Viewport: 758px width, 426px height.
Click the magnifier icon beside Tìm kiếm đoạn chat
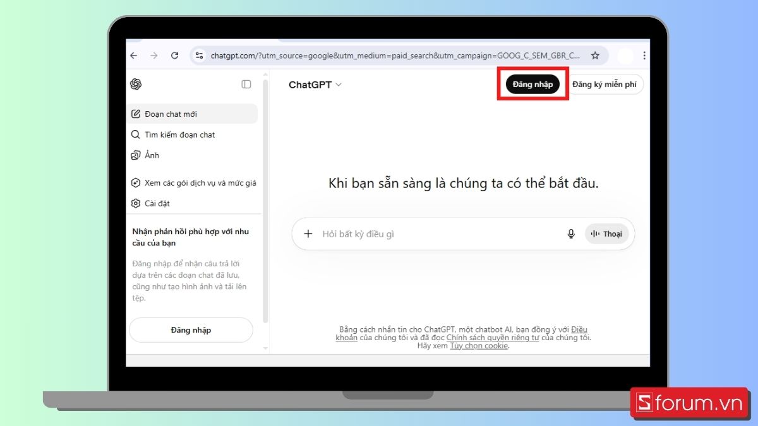(x=135, y=134)
